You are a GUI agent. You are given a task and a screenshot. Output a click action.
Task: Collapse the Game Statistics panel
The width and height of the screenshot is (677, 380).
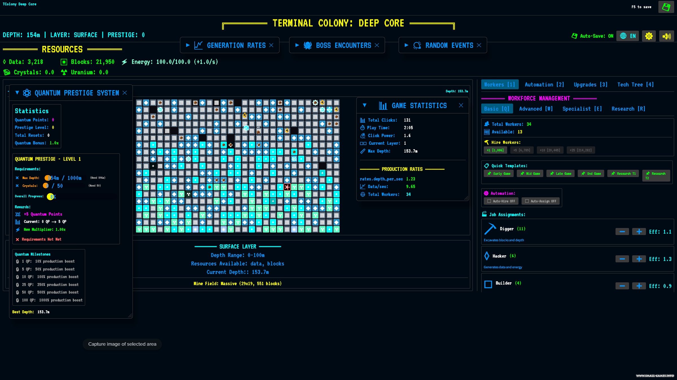364,105
